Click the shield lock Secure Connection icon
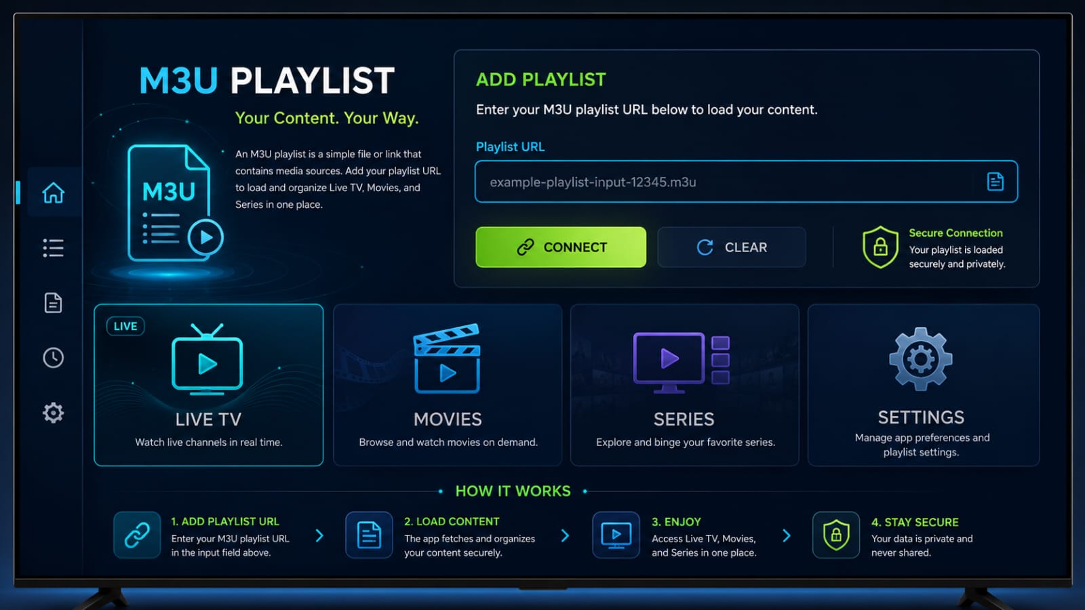The width and height of the screenshot is (1085, 610). tap(880, 247)
